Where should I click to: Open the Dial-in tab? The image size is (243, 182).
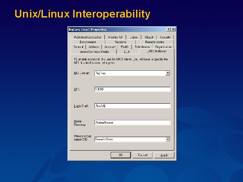[134, 37]
